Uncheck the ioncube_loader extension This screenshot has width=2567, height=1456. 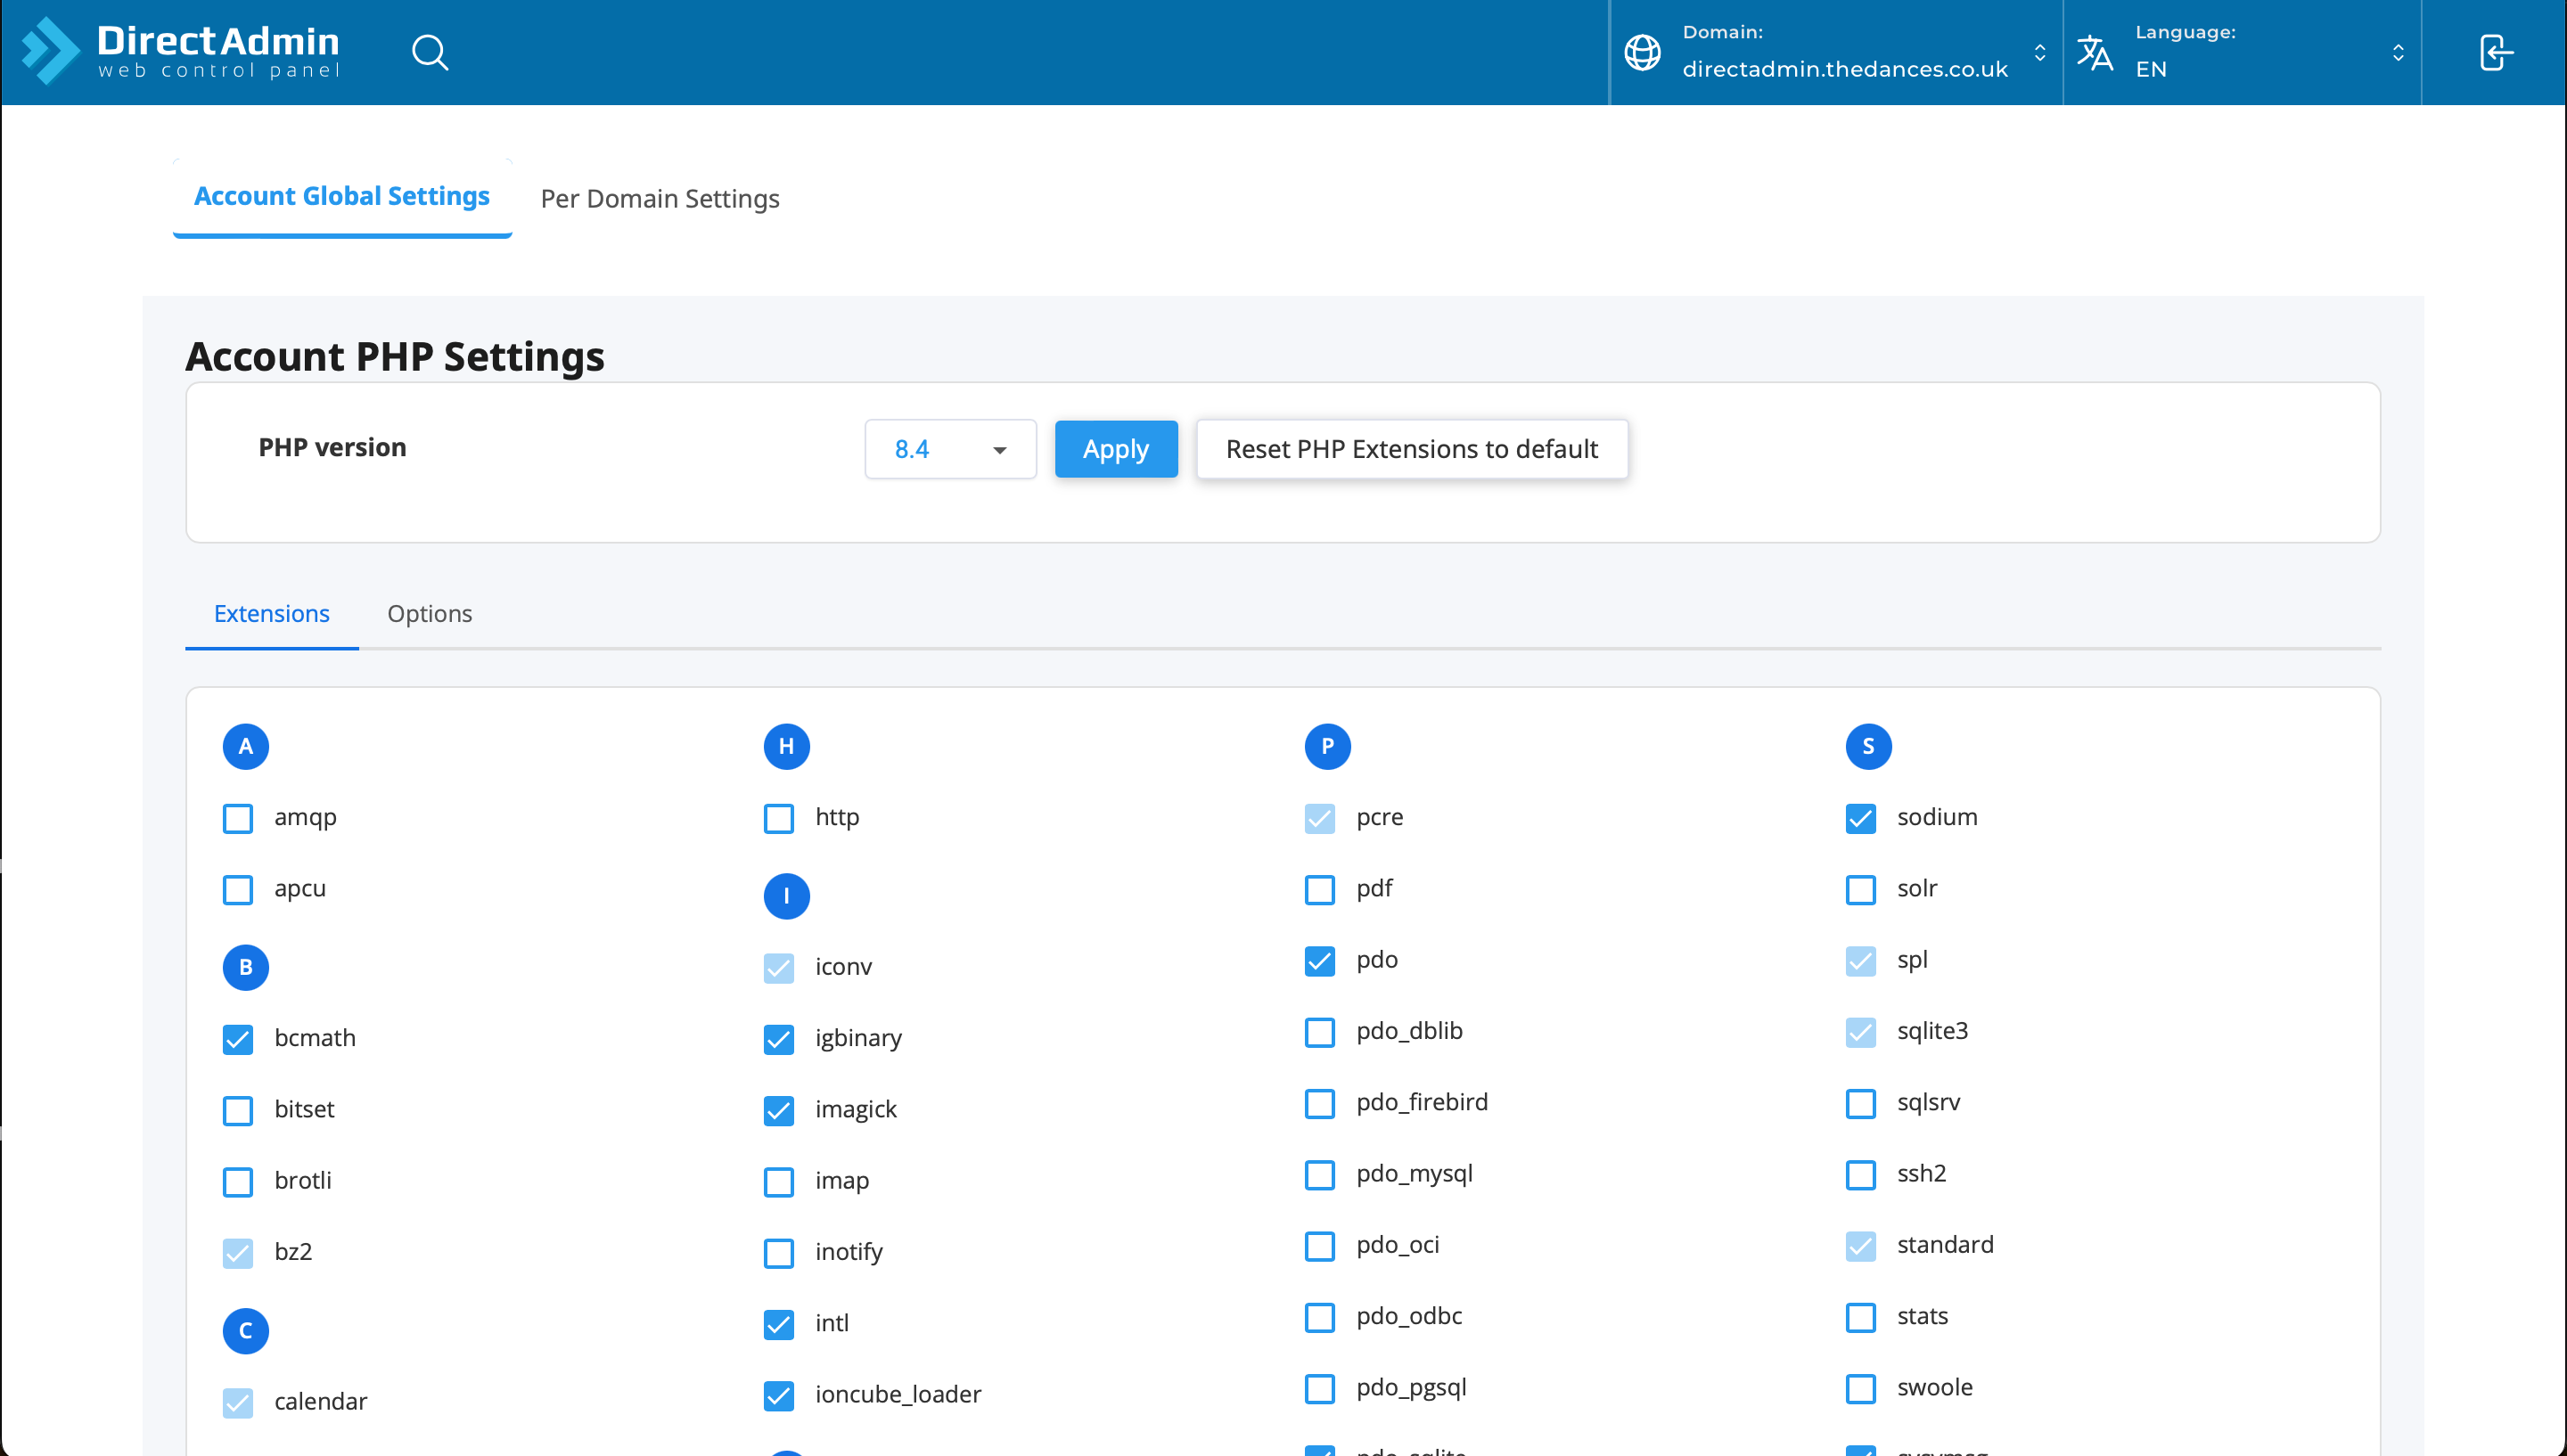[x=779, y=1395]
